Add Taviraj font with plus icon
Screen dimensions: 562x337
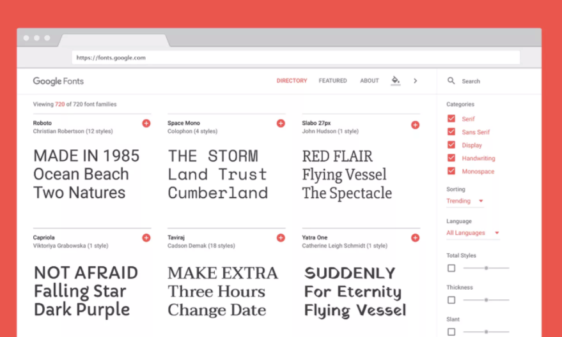[x=281, y=238]
